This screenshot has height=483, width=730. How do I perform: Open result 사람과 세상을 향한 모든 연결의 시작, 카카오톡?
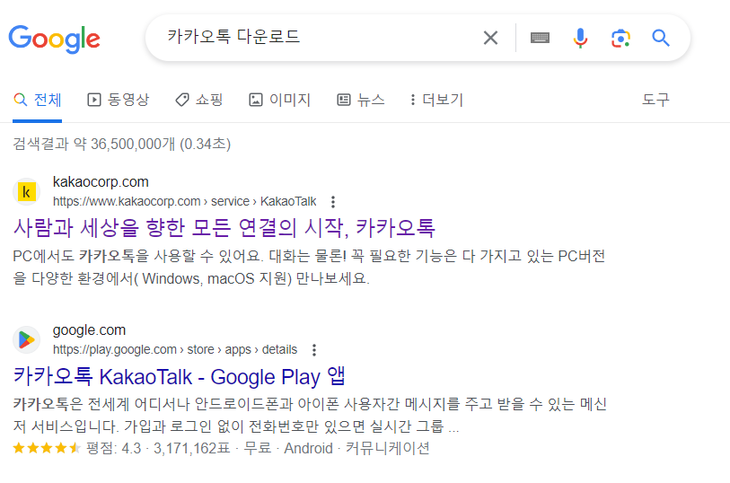pos(224,227)
